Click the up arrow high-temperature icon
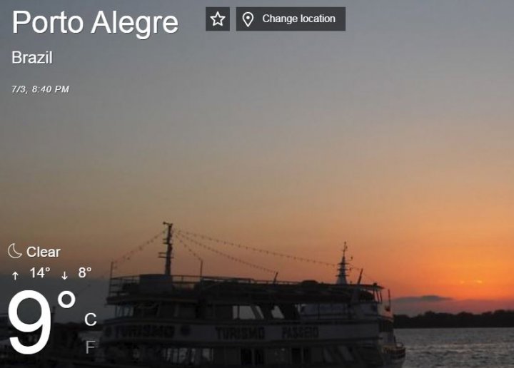514x368 pixels. pos(15,275)
